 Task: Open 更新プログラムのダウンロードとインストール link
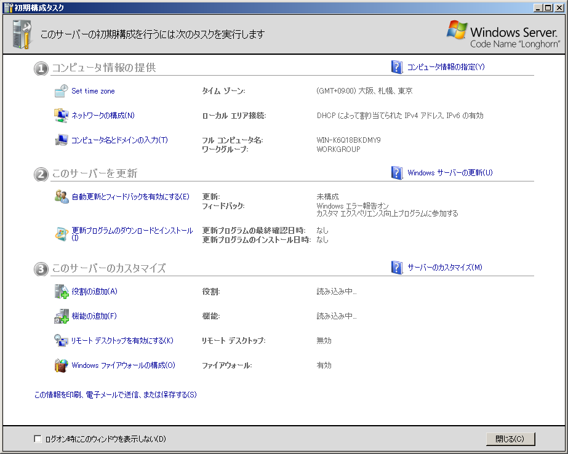point(132,234)
